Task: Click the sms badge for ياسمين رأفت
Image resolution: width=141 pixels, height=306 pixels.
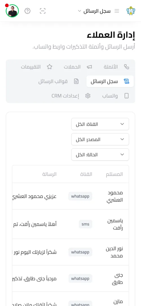Action: click(x=85, y=224)
